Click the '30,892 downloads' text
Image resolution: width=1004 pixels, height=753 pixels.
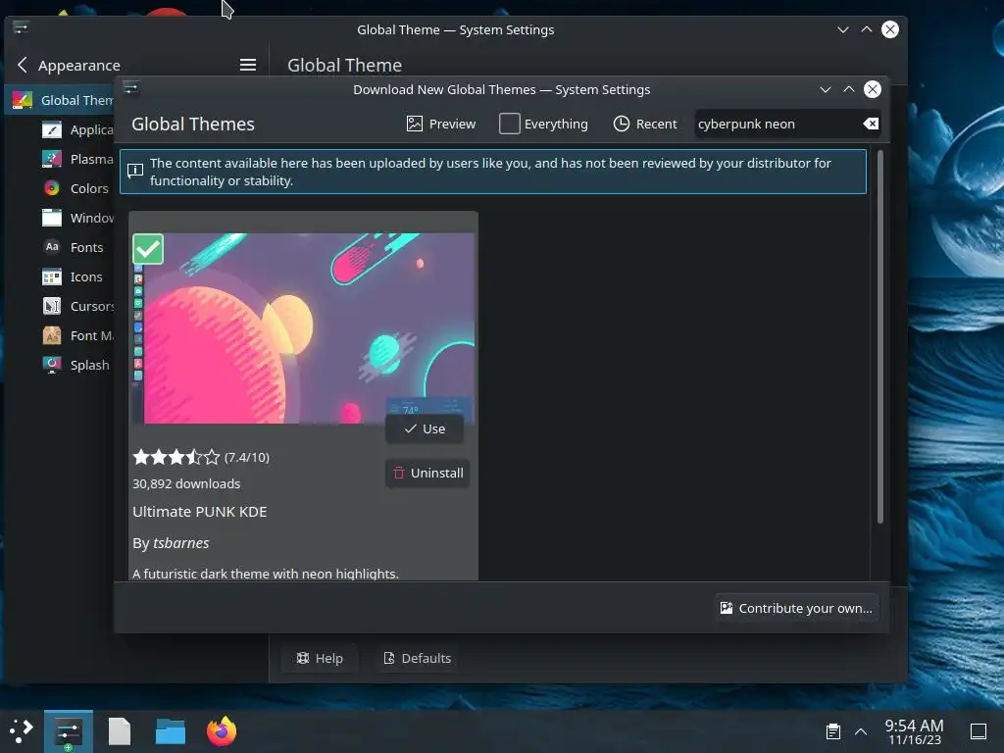tap(186, 483)
